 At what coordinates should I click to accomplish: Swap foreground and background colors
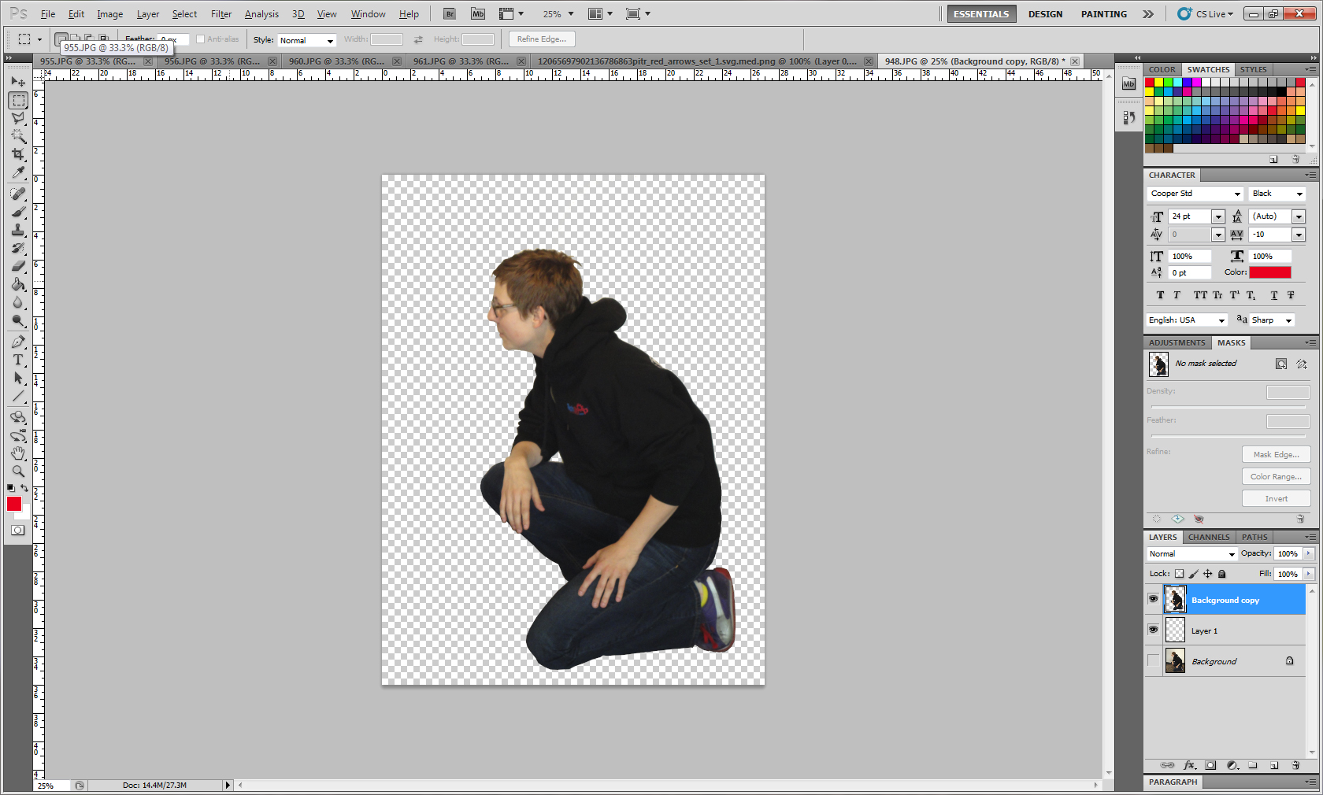tap(24, 488)
